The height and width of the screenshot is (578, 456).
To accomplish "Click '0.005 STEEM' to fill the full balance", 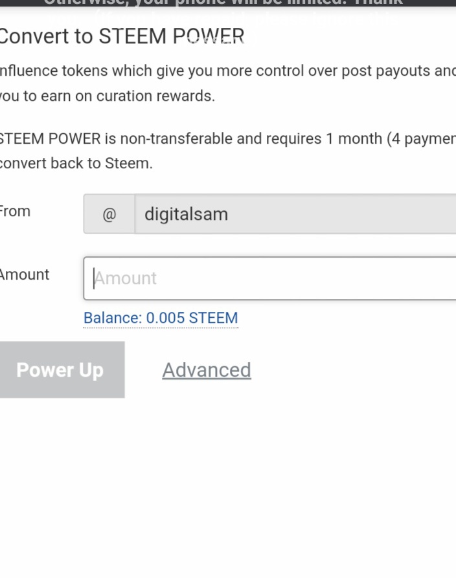I will (192, 318).
